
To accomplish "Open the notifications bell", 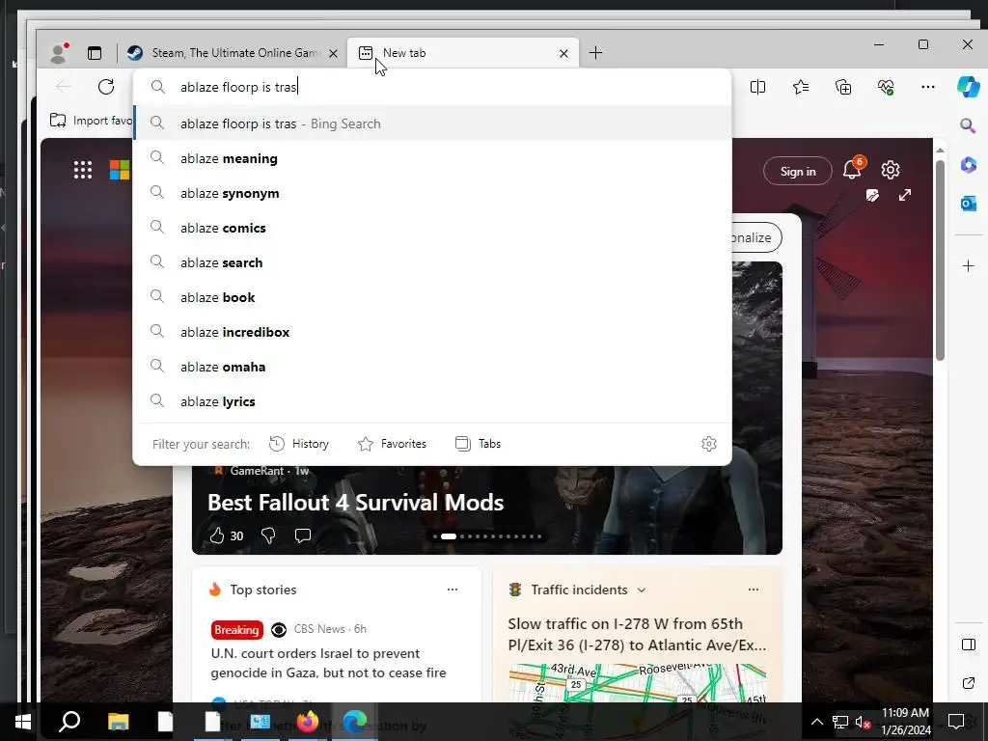I will tap(853, 169).
